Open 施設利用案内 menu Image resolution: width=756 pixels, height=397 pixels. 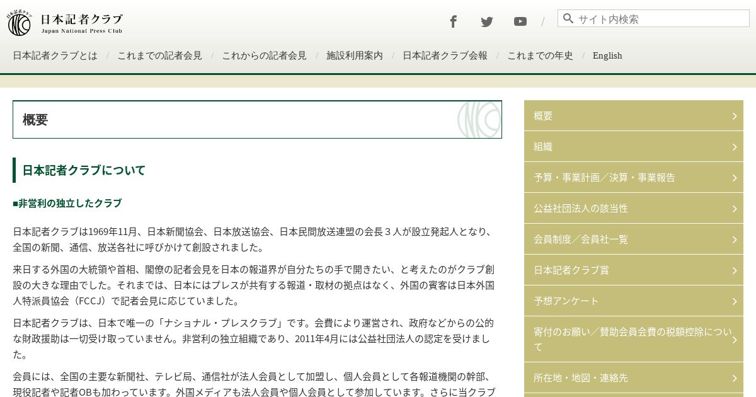355,55
